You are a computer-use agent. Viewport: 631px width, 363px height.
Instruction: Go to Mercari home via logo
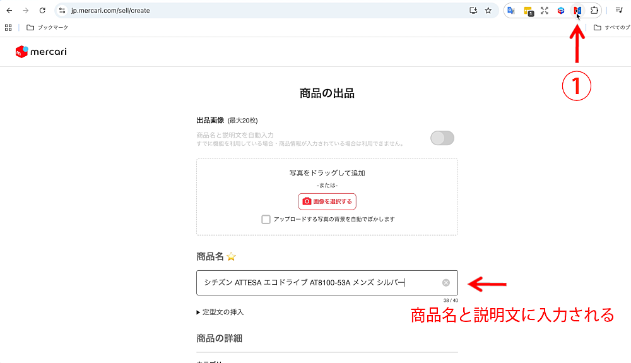41,52
